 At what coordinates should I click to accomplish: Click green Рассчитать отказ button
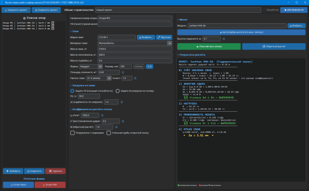209,46
